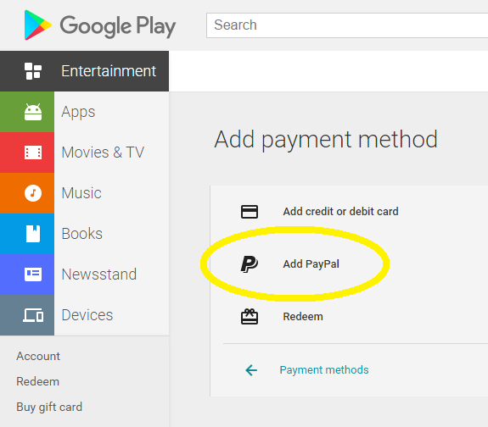Return to Payment methods link
Image resolution: width=488 pixels, height=427 pixels.
pos(324,370)
